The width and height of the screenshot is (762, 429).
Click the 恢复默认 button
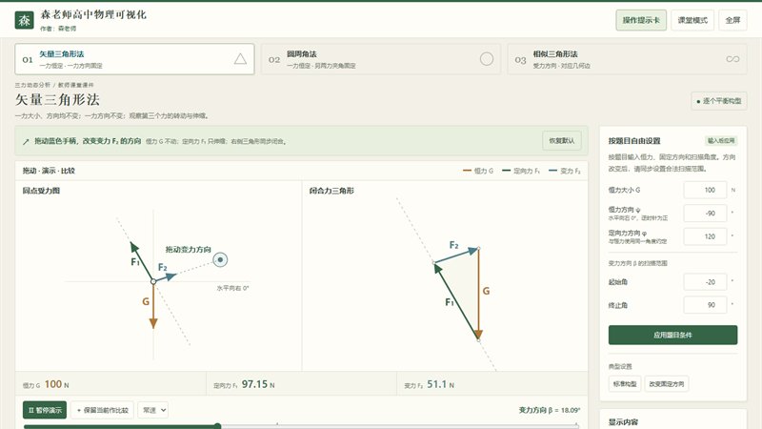561,140
